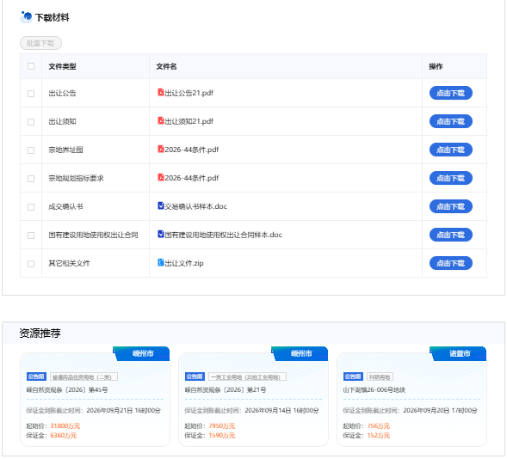Screen dimensions: 507x459
Task: Check the 成交确认书 row checkbox
Action: [x=31, y=207]
